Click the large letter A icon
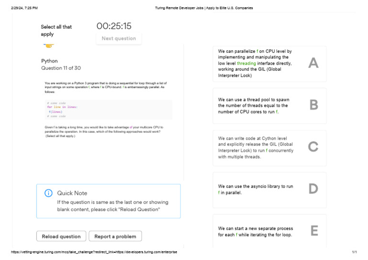The width and height of the screenshot is (368, 260). 313,63
